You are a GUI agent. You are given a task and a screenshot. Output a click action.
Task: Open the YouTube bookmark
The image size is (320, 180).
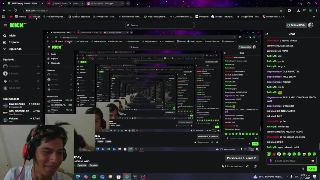coord(34,17)
